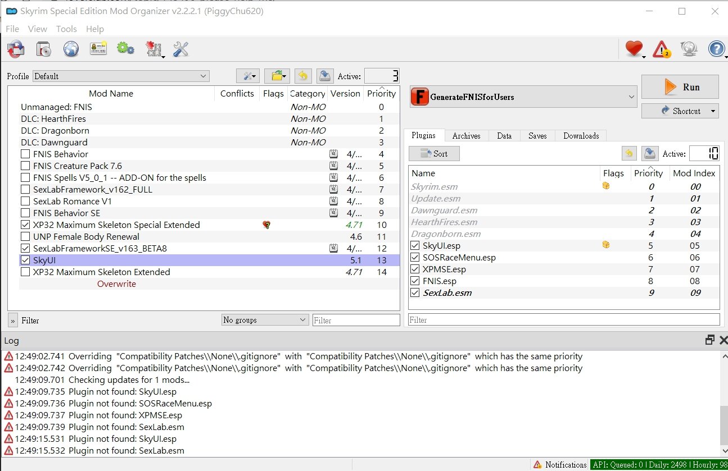
Task: Undock the Log panel with float icon
Action: tap(710, 340)
